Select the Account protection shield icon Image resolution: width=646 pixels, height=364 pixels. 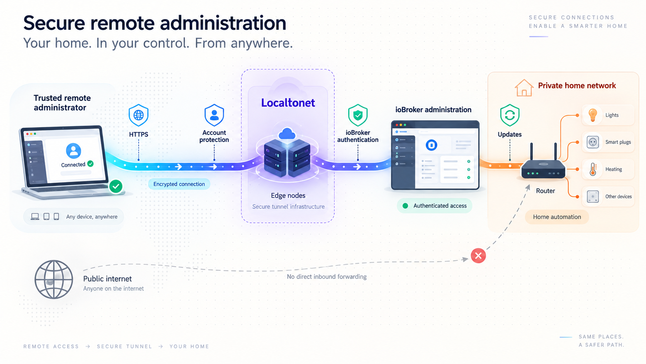pos(214,115)
